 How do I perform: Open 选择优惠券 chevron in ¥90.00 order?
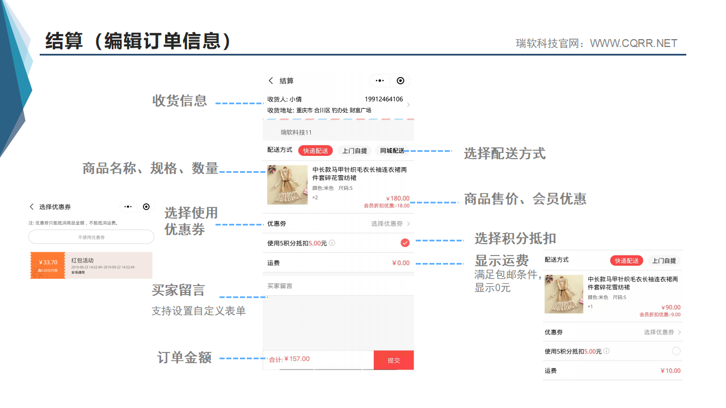tap(679, 332)
